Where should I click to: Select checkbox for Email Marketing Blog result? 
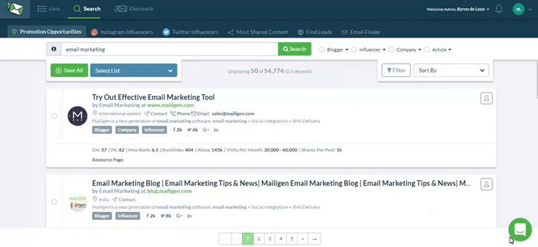coord(54,202)
